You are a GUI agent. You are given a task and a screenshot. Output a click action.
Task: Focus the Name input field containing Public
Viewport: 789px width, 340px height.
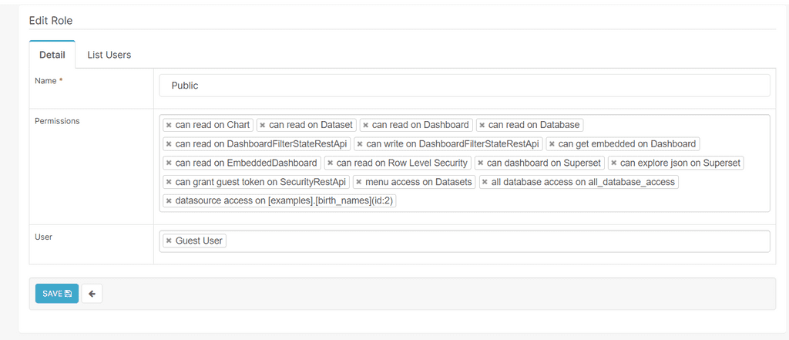[465, 86]
